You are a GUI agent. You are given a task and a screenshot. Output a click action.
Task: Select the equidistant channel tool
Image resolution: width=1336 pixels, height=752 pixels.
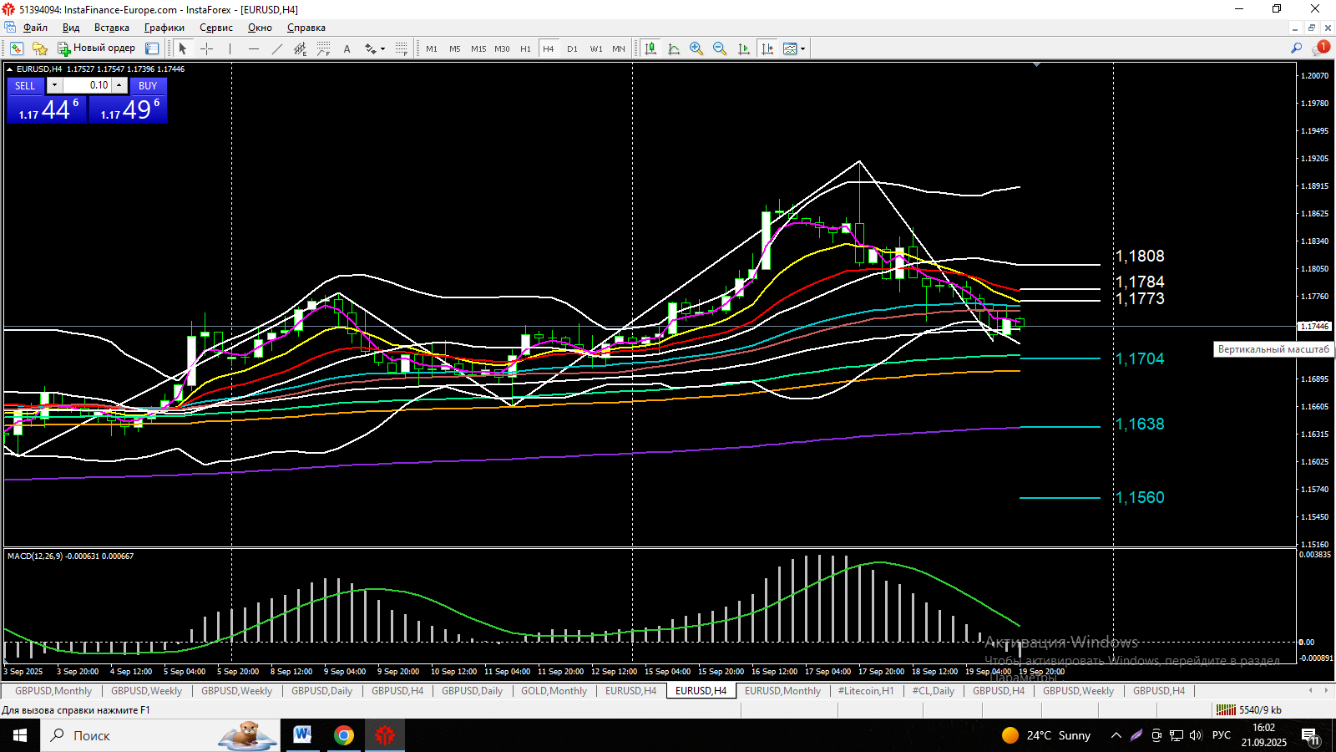point(300,48)
